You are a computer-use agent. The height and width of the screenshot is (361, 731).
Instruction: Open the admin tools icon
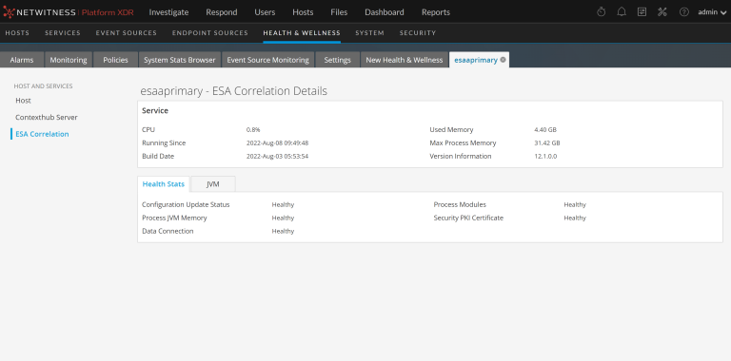(x=662, y=12)
